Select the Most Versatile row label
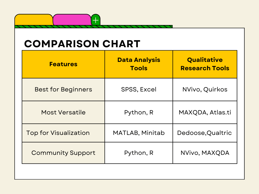The image size is (259, 194). click(63, 112)
